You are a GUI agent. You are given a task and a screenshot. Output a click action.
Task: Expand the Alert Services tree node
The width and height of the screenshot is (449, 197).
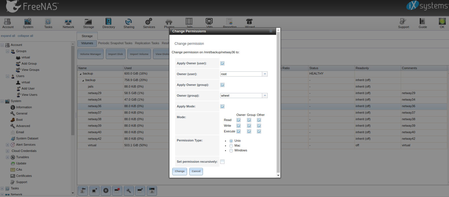[x=7, y=145]
